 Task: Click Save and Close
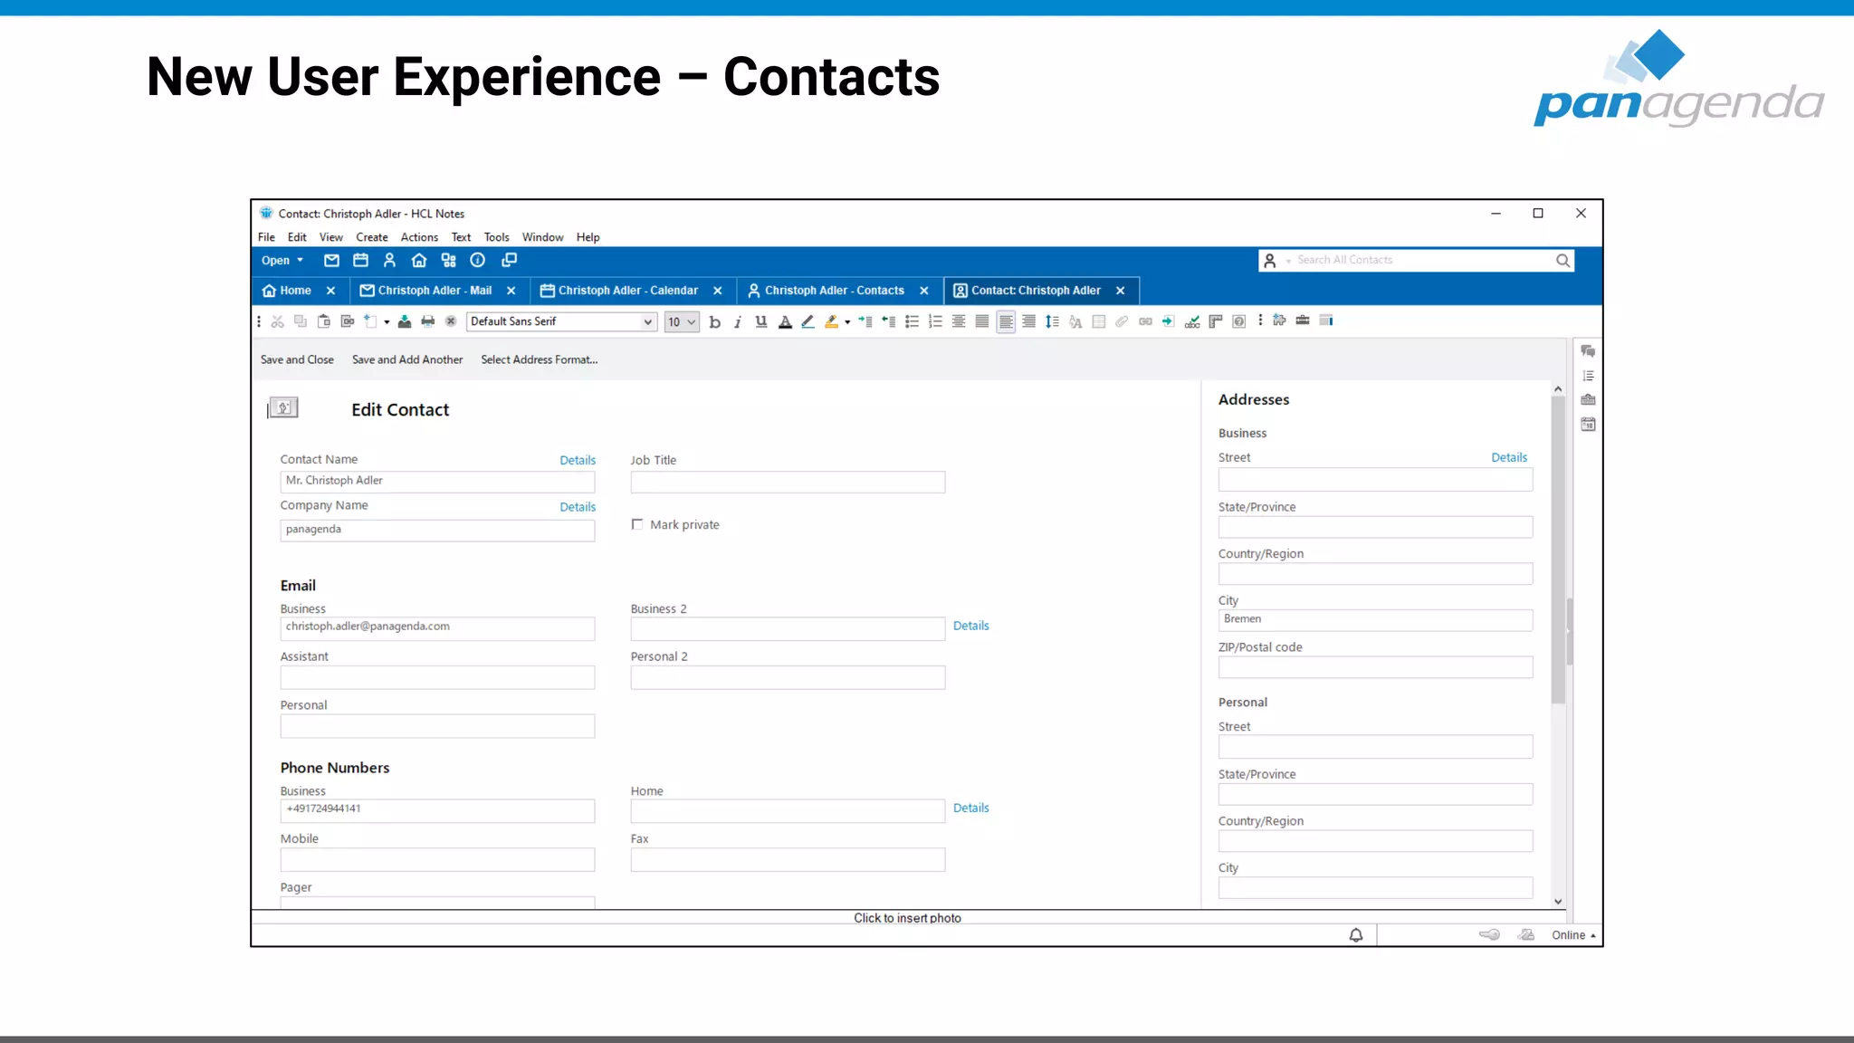(297, 359)
